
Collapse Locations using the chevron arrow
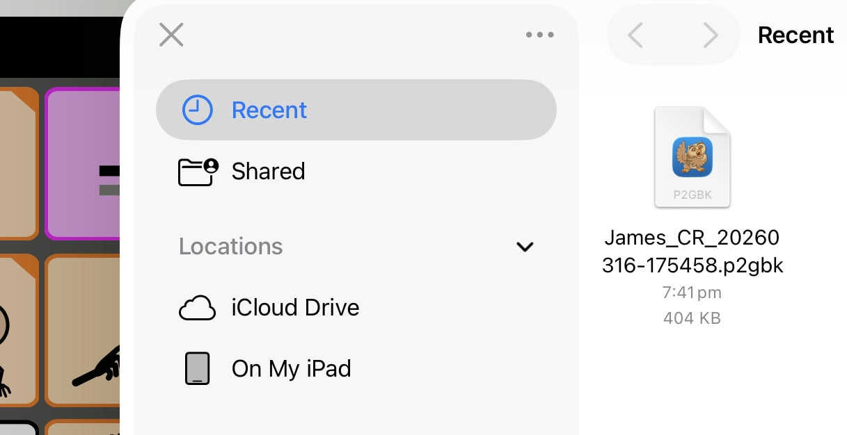click(525, 247)
